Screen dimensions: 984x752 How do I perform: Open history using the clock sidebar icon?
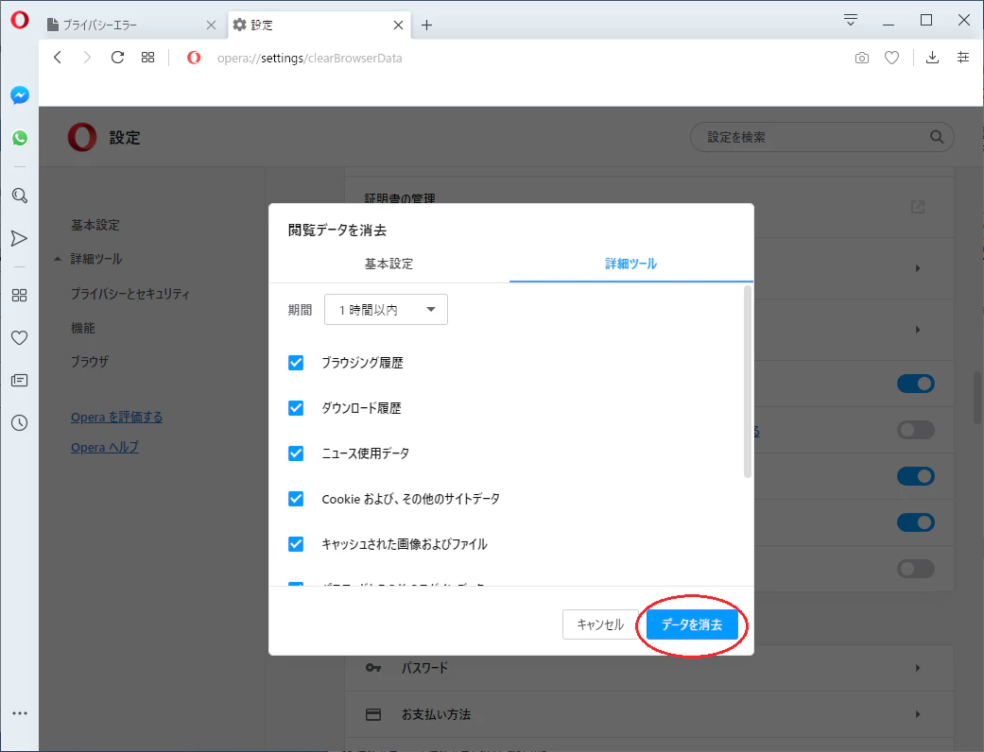(x=20, y=422)
